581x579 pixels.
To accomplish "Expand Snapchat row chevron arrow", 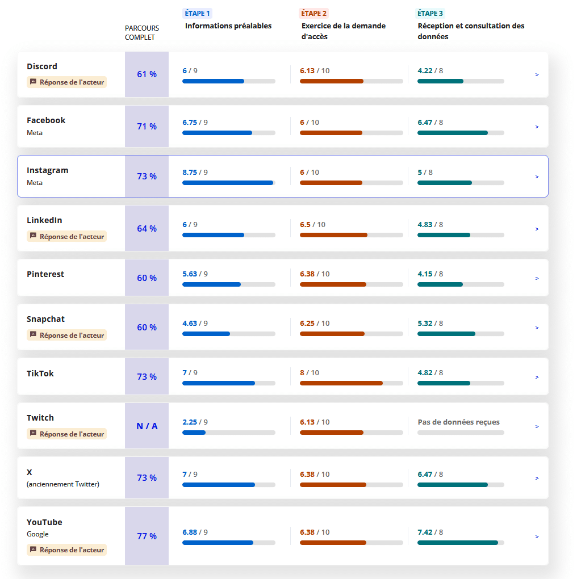I will click(537, 328).
